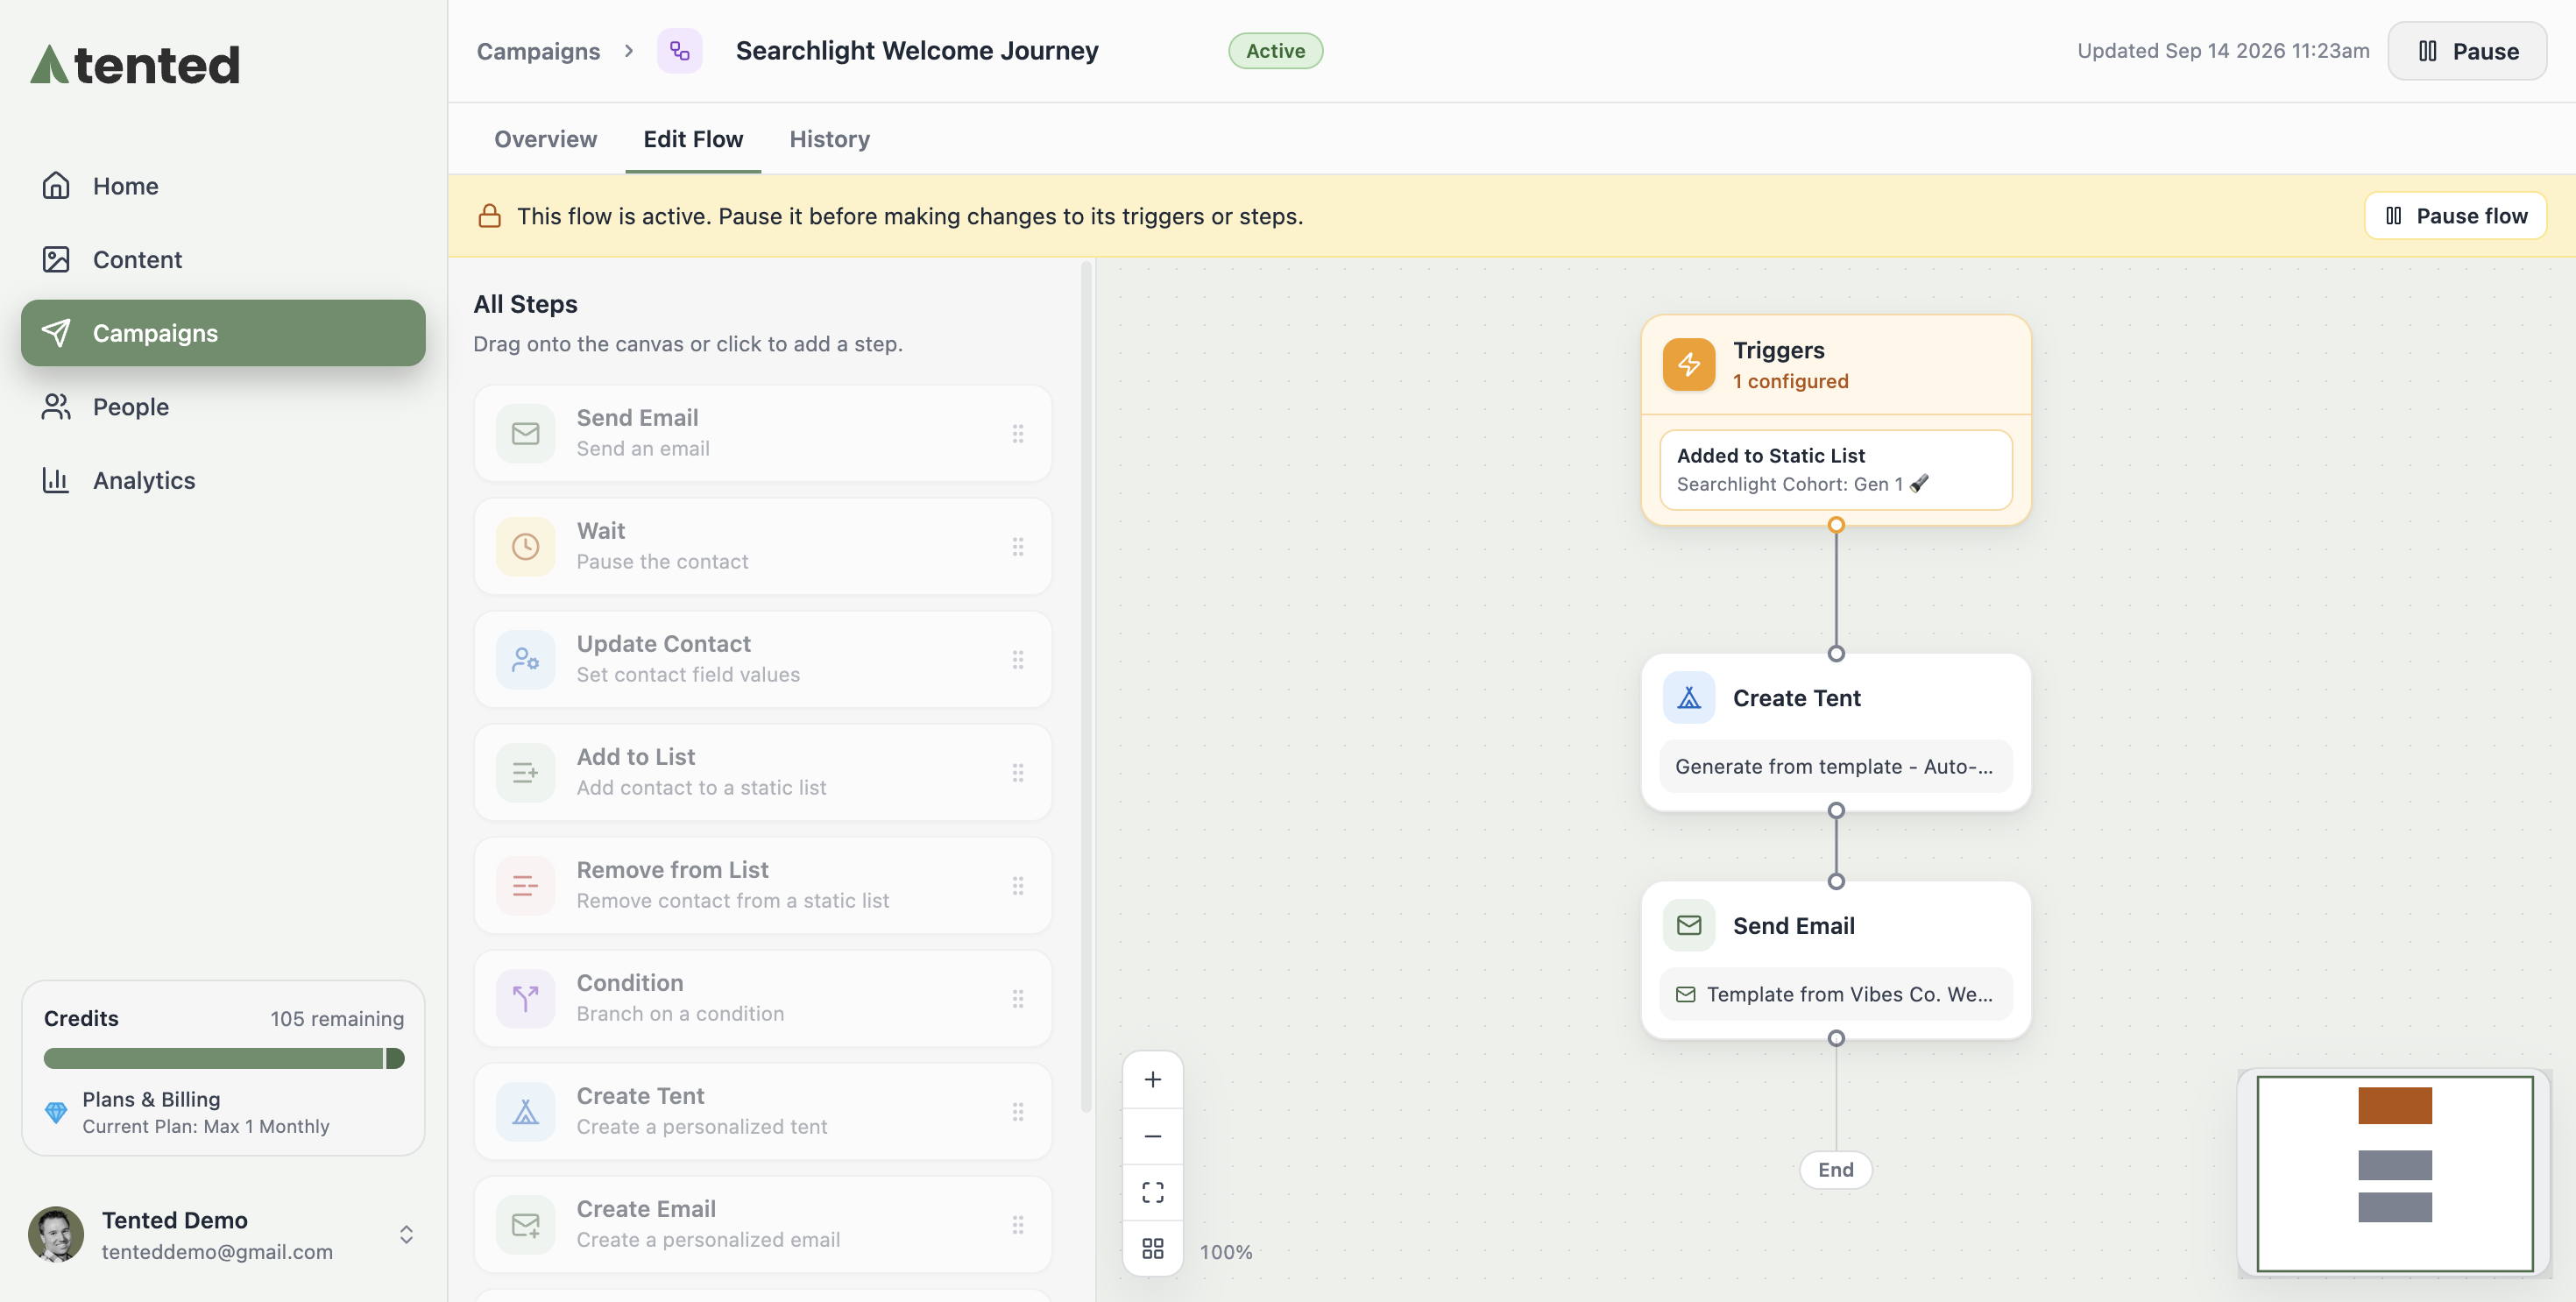Click the Condition branch icon
The height and width of the screenshot is (1302, 2576).
pos(525,998)
